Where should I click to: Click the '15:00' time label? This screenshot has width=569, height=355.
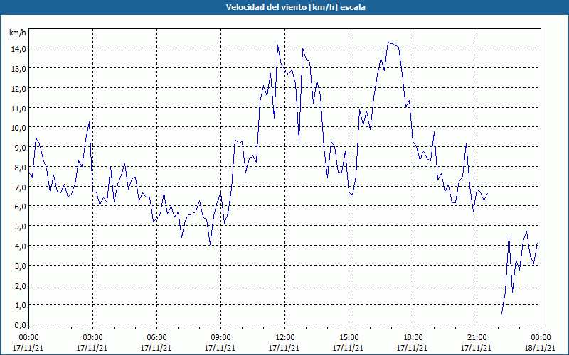click(349, 338)
